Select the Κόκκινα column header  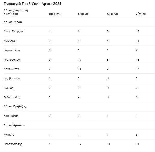click(112, 14)
